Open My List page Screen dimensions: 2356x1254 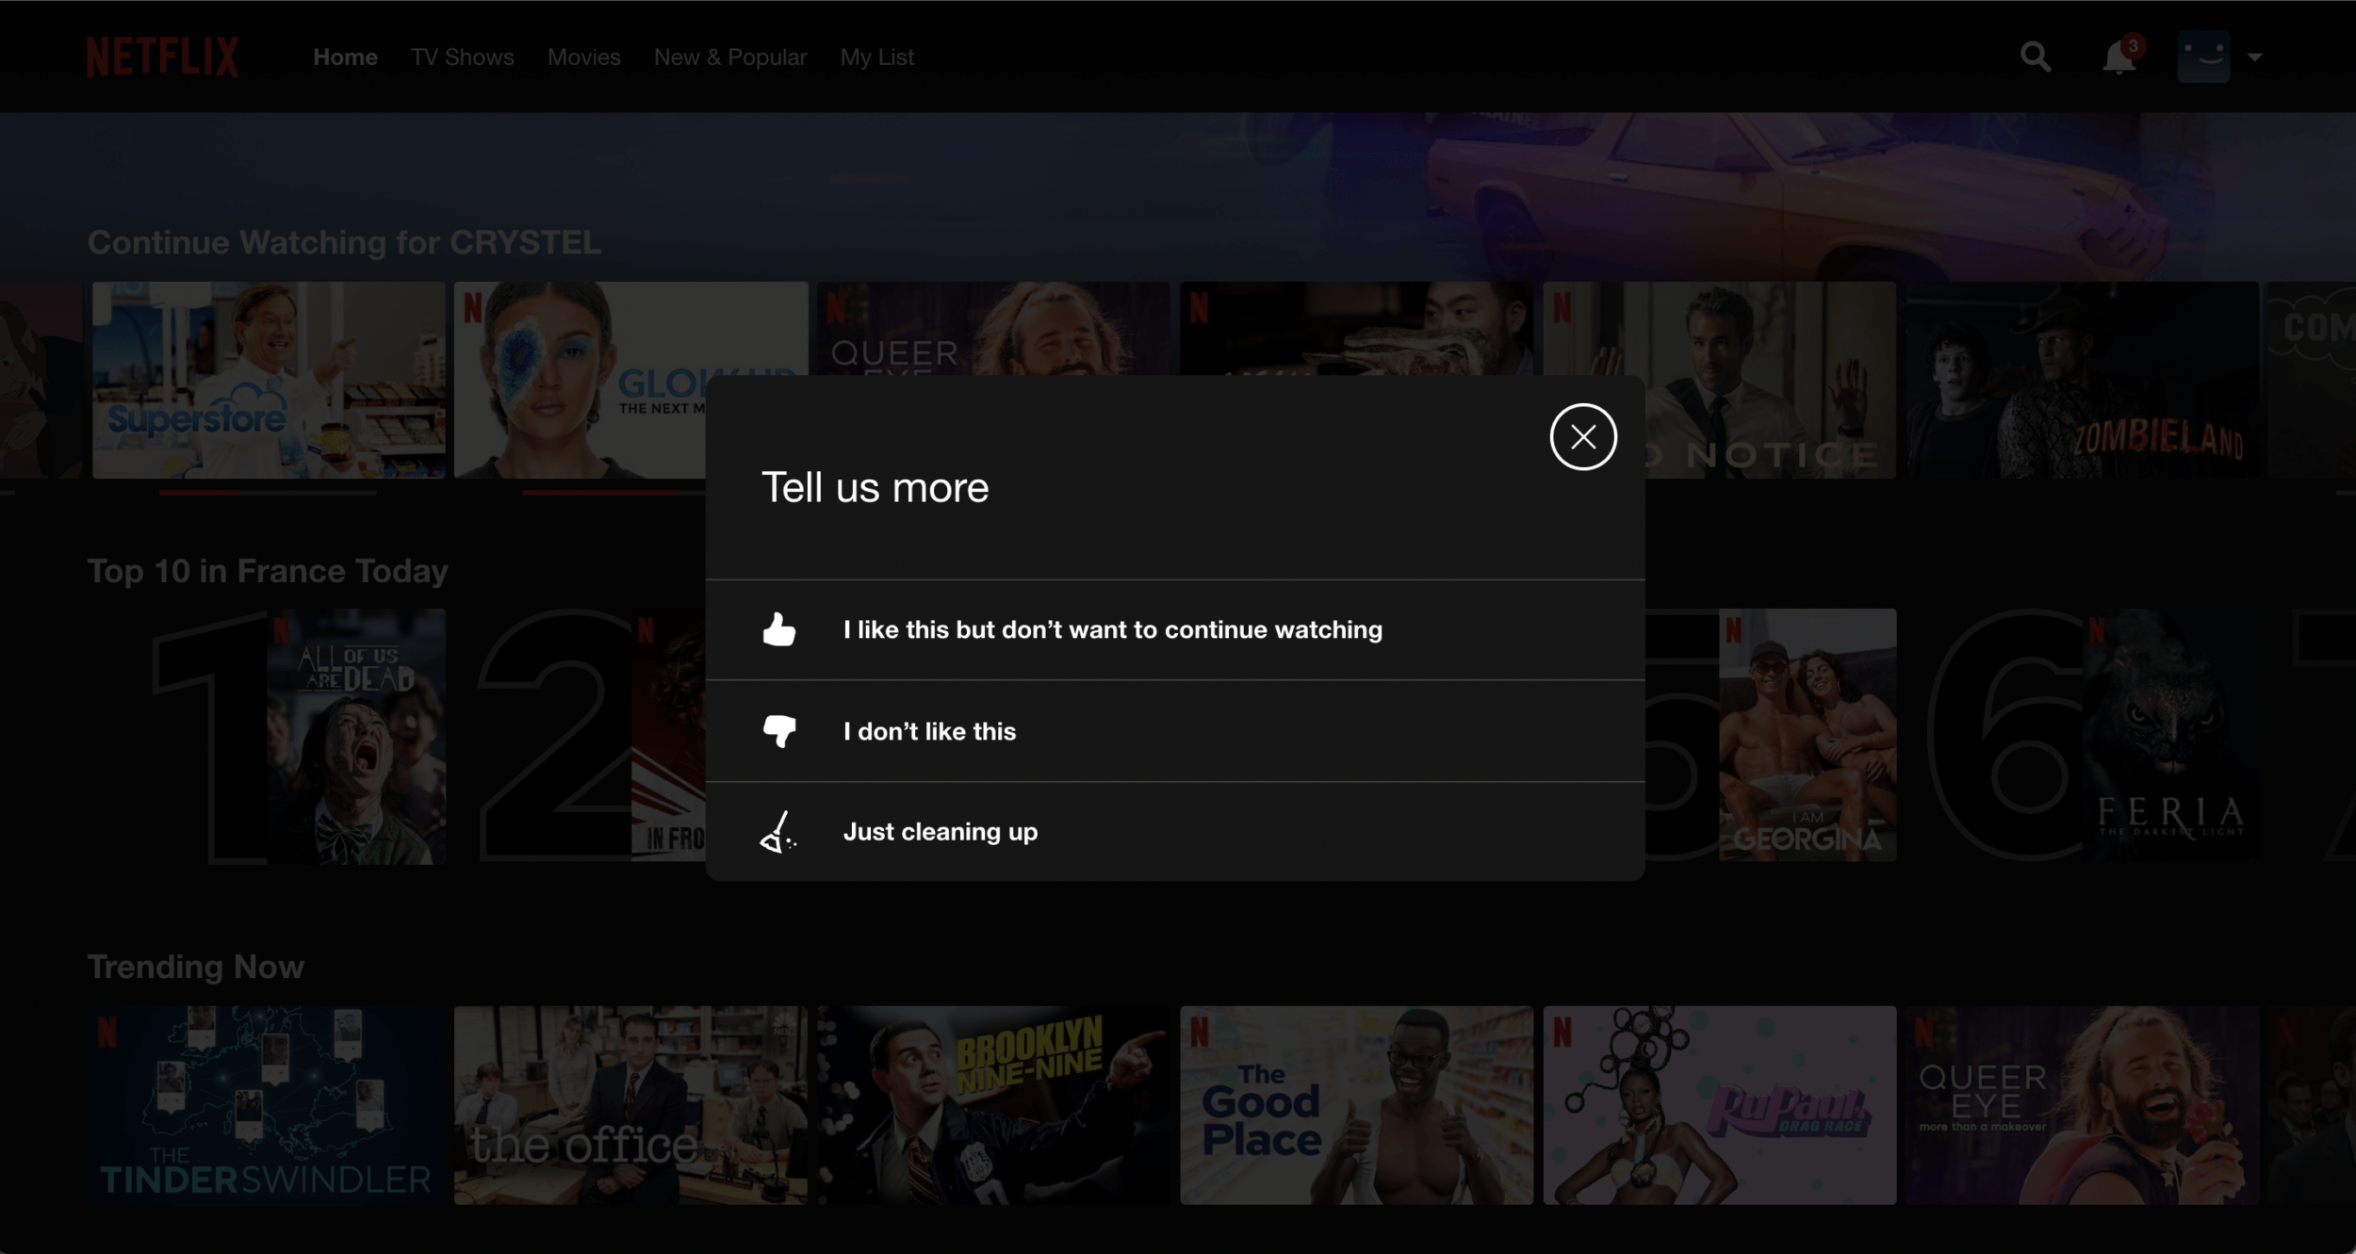point(876,57)
